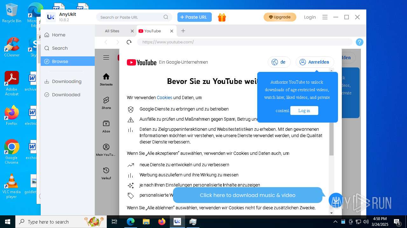
Task: Click the scrollbar down arrow
Action: tap(331, 213)
